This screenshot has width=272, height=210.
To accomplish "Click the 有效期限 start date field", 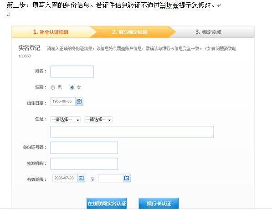I will [65, 178].
